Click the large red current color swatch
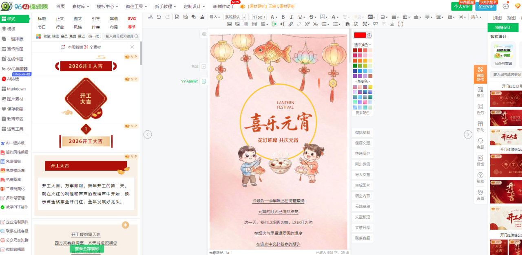522x255 pixels. point(360,35)
